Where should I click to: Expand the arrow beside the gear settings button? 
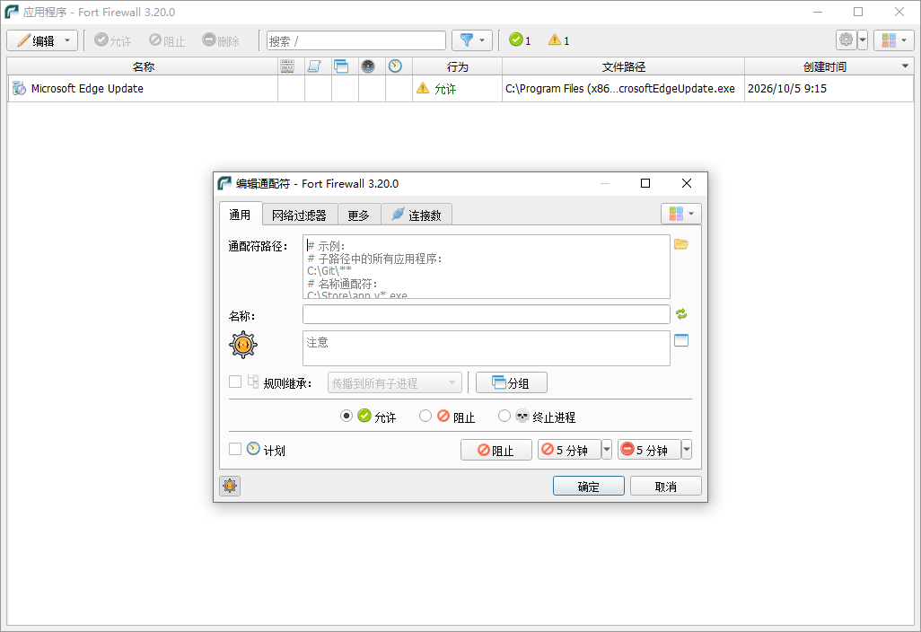(x=863, y=40)
